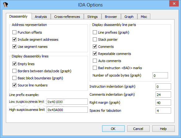Uncheck Include segment addresses

coord(14,40)
